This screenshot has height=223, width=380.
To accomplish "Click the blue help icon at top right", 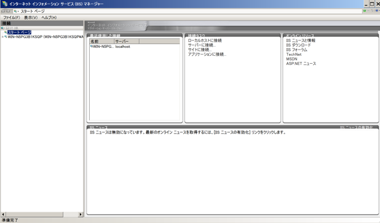I will pos(376,11).
